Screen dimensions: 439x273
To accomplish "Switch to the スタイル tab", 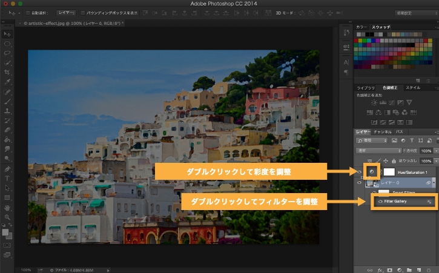I will coord(413,88).
